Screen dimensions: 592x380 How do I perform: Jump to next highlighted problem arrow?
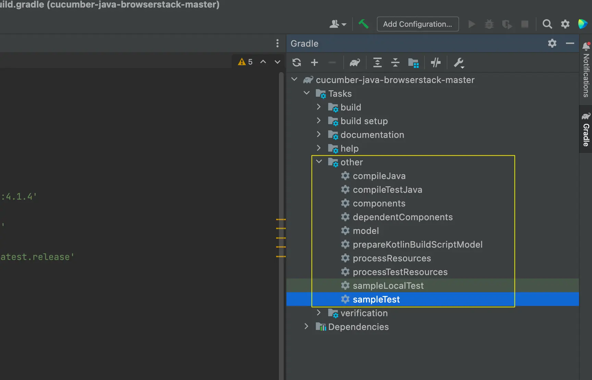(x=277, y=62)
